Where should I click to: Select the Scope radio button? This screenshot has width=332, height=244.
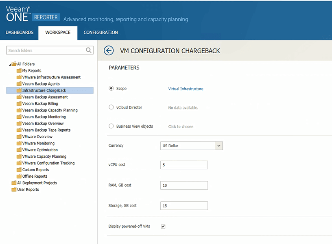pos(111,88)
